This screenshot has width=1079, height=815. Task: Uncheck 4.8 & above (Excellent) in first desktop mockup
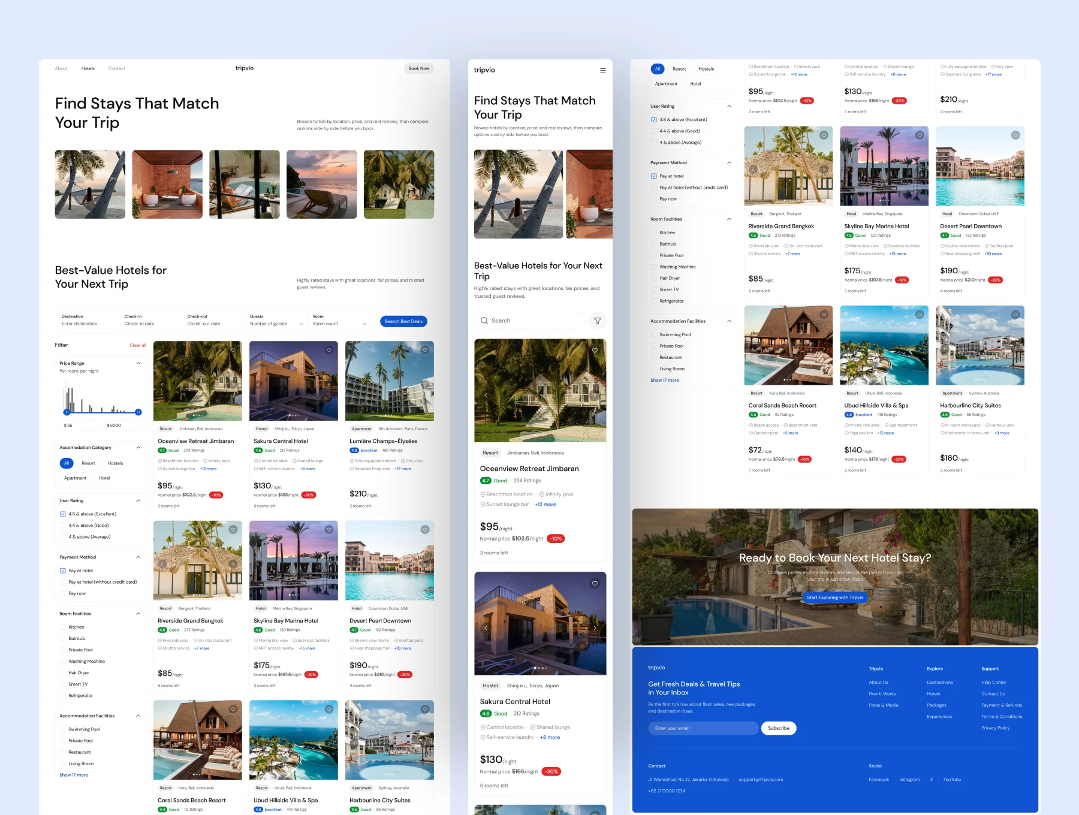(63, 514)
